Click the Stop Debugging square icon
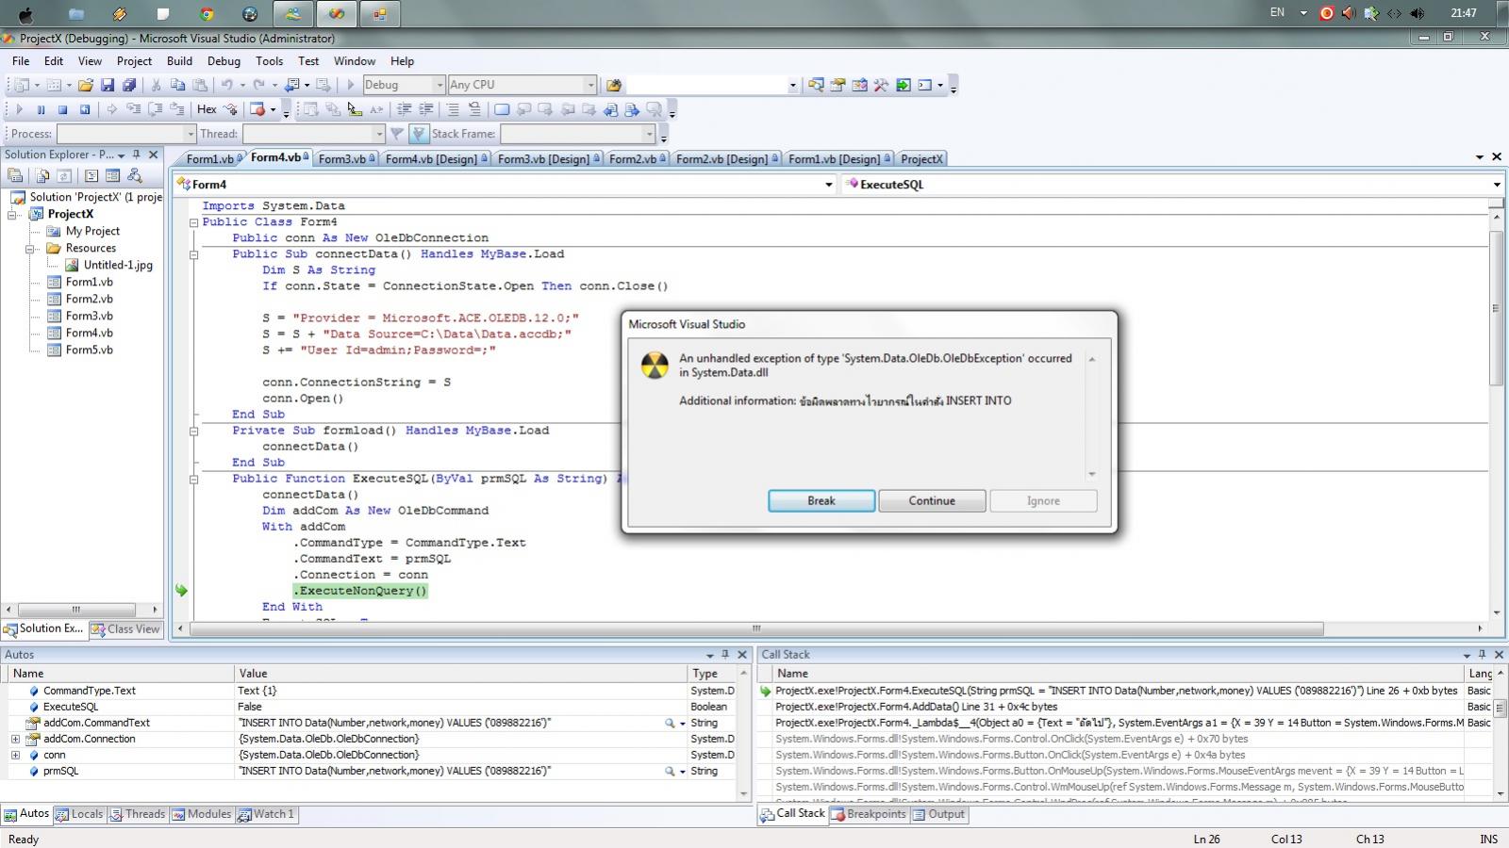The width and height of the screenshot is (1509, 848). coord(62,109)
